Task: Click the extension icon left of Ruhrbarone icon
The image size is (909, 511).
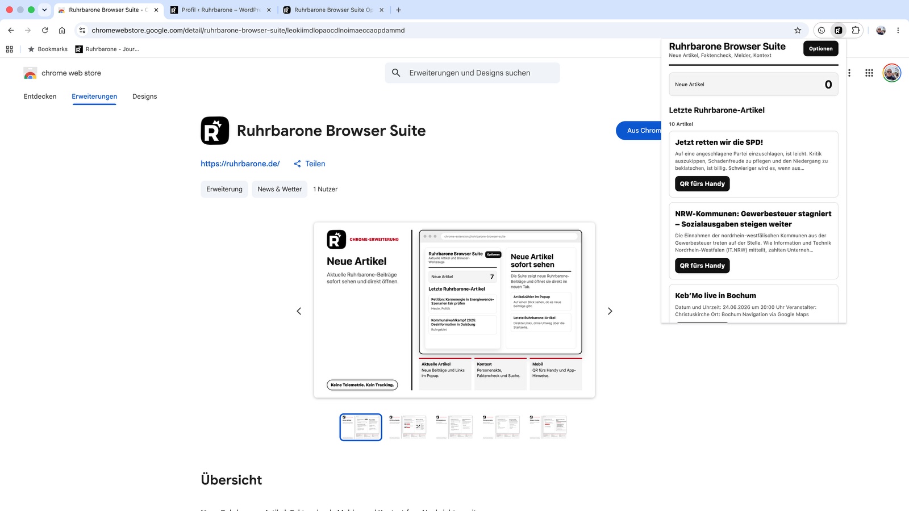Action: (822, 30)
